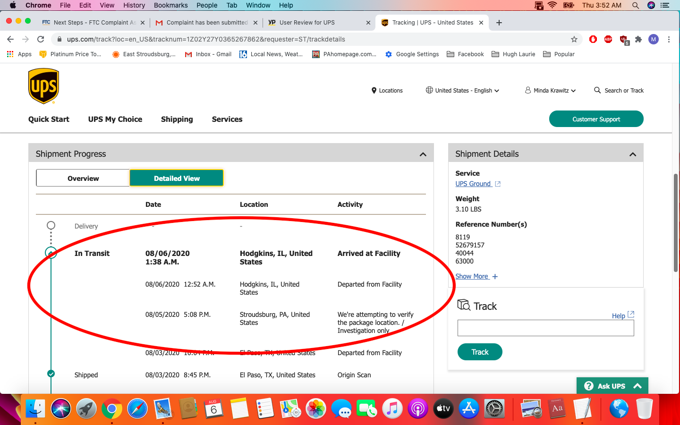Screen dimensions: 680x425
Task: Open the Quick Start menu
Action: coord(49,119)
